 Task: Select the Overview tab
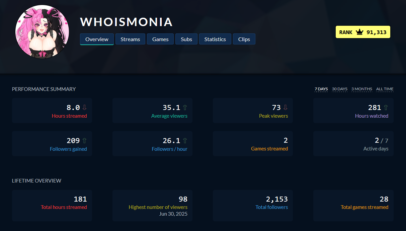pyautogui.click(x=97, y=39)
